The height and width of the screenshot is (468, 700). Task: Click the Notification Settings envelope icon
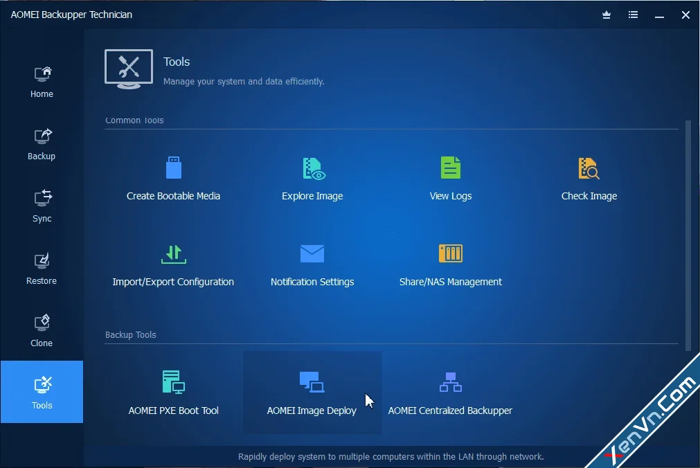tap(312, 253)
